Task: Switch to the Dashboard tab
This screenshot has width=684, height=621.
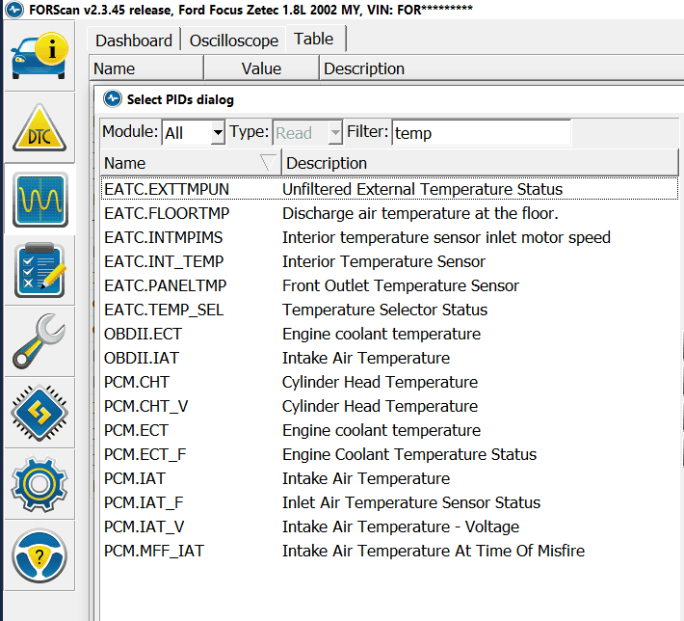Action: 134,40
